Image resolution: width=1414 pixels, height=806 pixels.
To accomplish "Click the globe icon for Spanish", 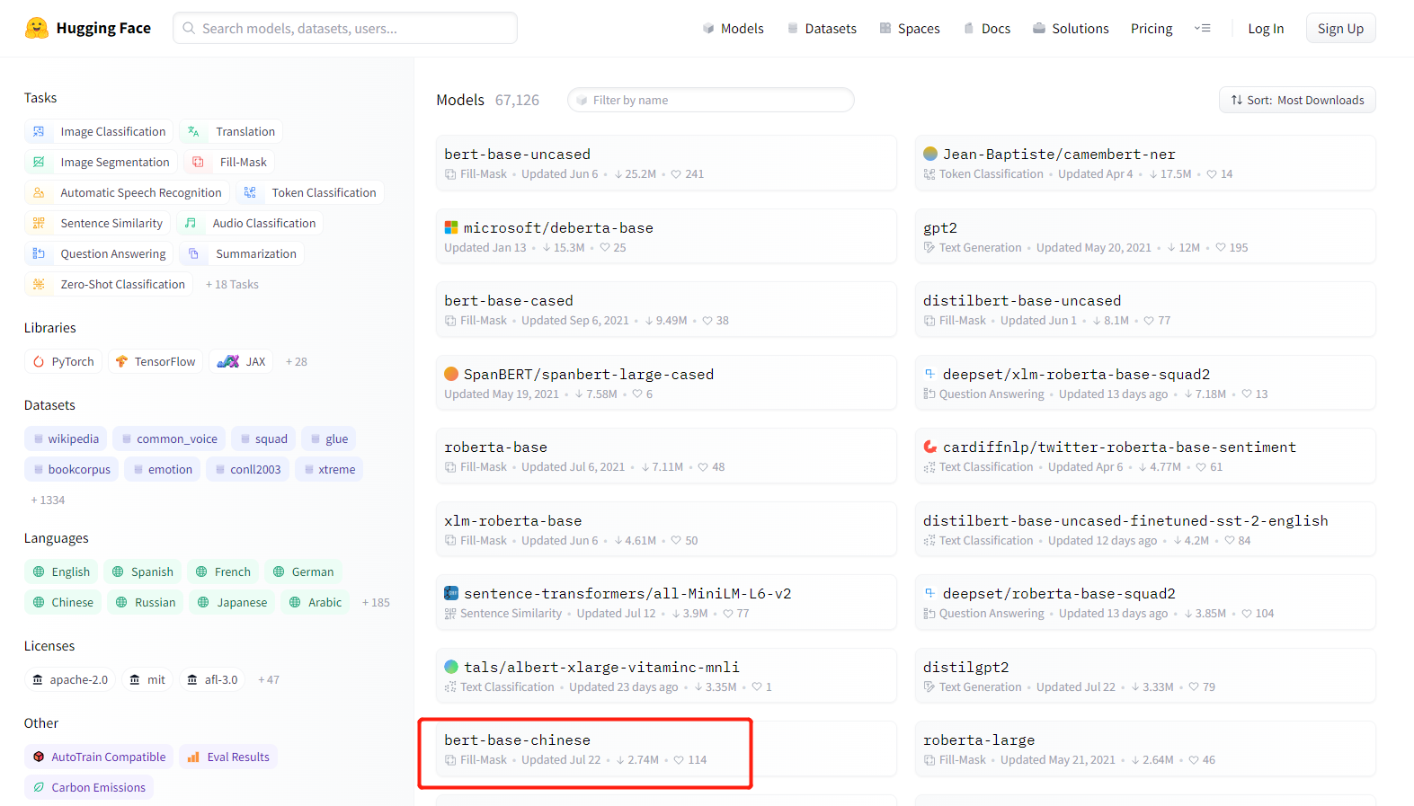I will point(118,572).
